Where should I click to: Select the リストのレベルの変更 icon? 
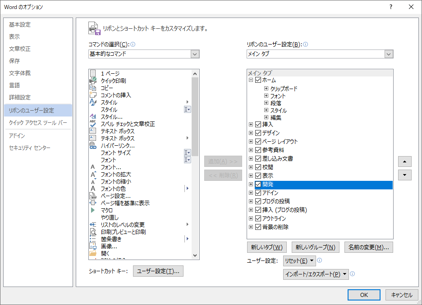(93, 224)
